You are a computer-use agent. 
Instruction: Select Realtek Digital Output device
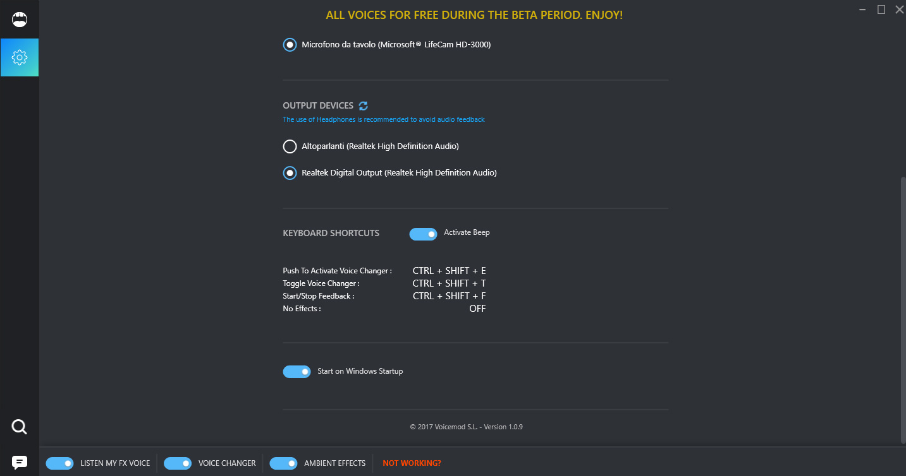290,173
